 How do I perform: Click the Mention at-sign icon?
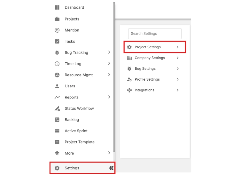57,30
